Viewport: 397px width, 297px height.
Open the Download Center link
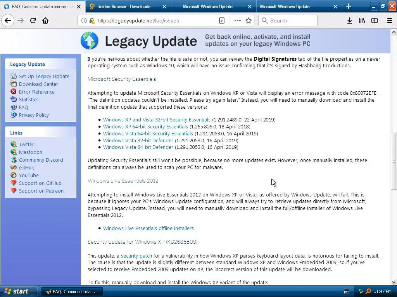pos(38,84)
